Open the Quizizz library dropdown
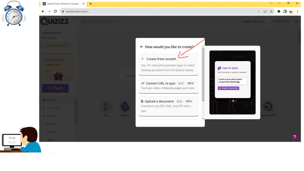Viewport: 304px width, 171px height. [x=253, y=22]
